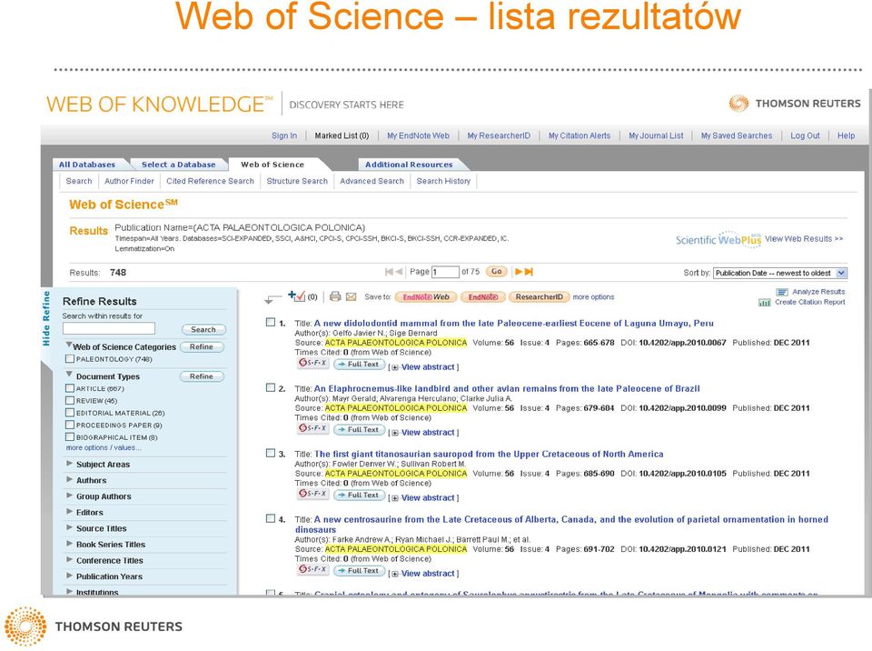Click the select-all arrow icon above results

coord(272,299)
